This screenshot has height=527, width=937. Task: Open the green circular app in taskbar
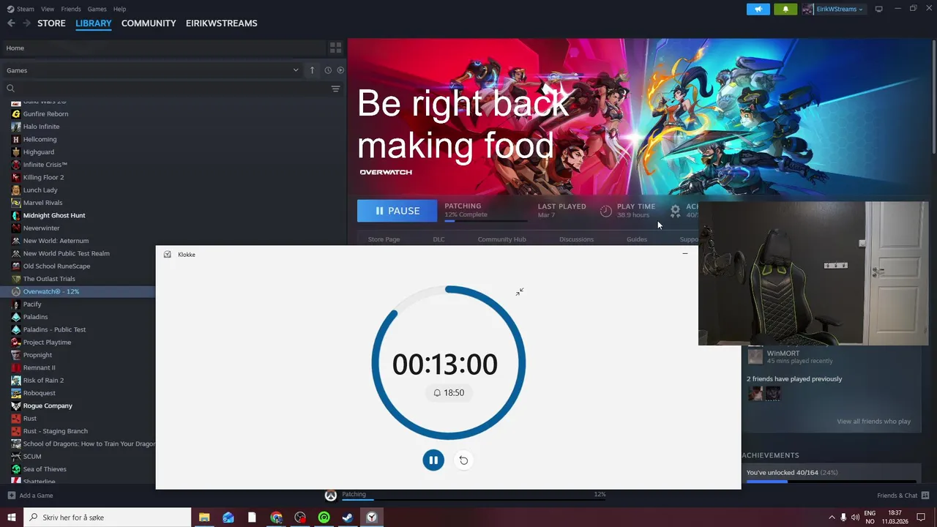pyautogui.click(x=324, y=517)
